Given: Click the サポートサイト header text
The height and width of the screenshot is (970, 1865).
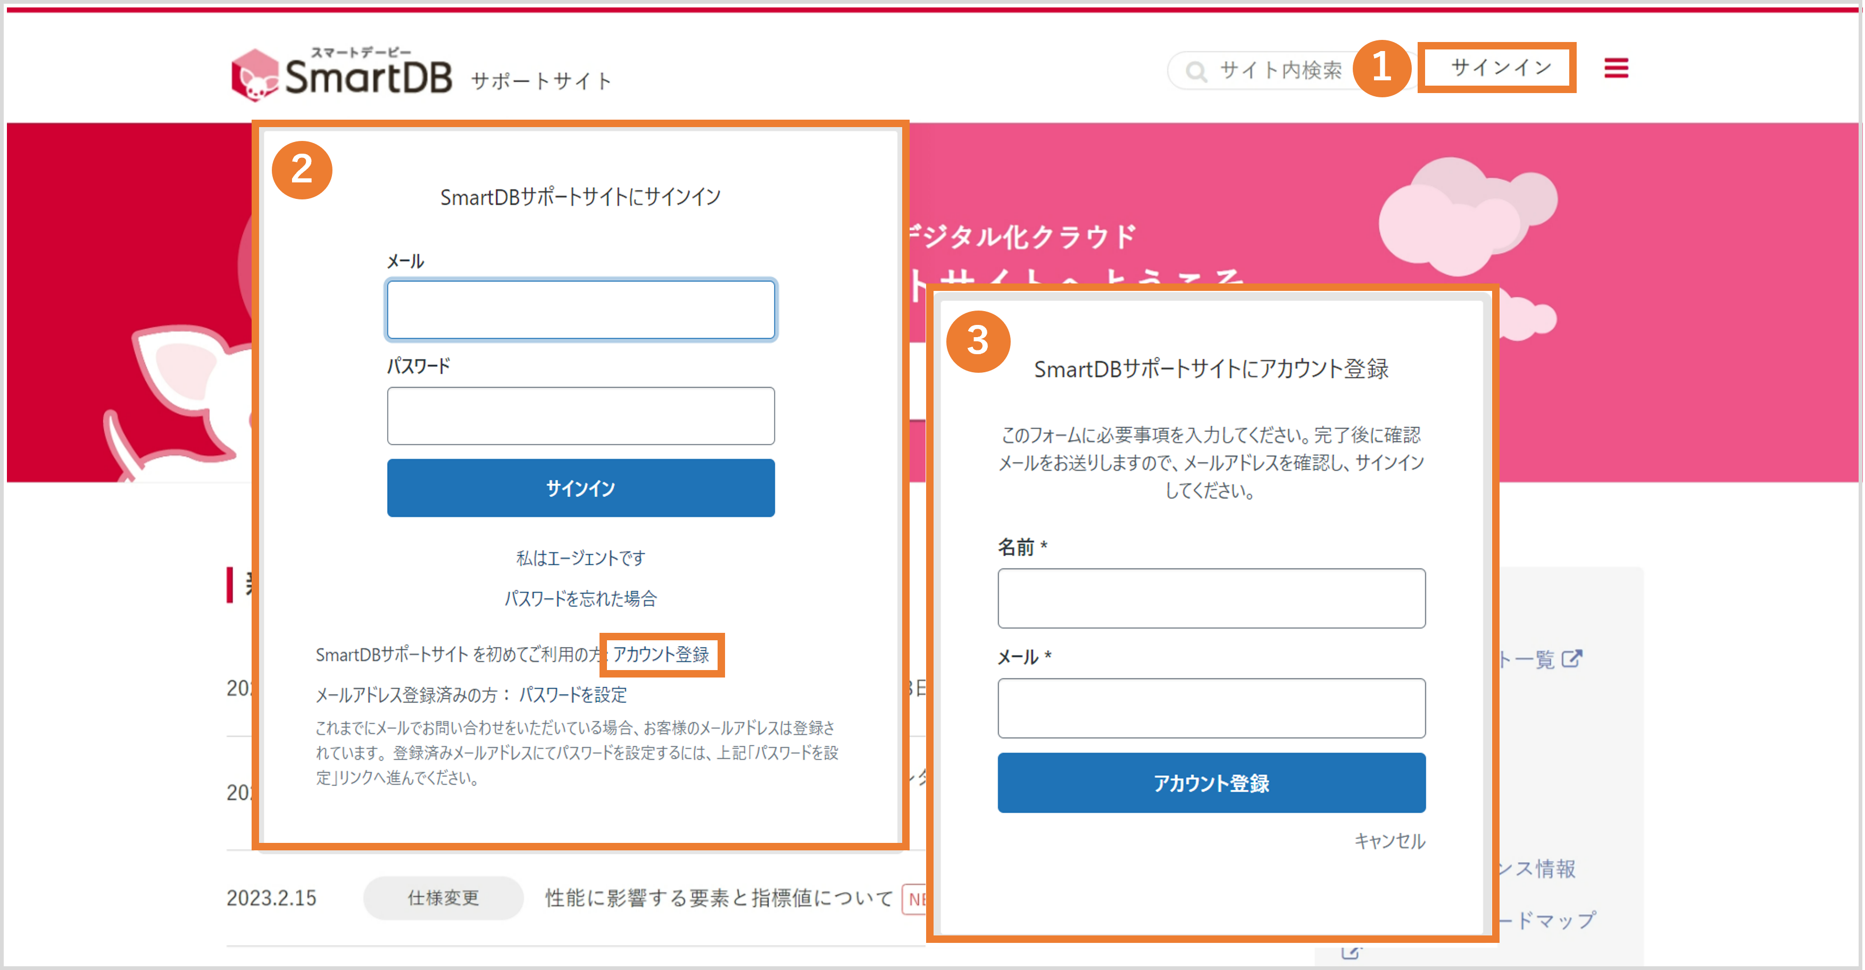Looking at the screenshot, I should (x=542, y=80).
